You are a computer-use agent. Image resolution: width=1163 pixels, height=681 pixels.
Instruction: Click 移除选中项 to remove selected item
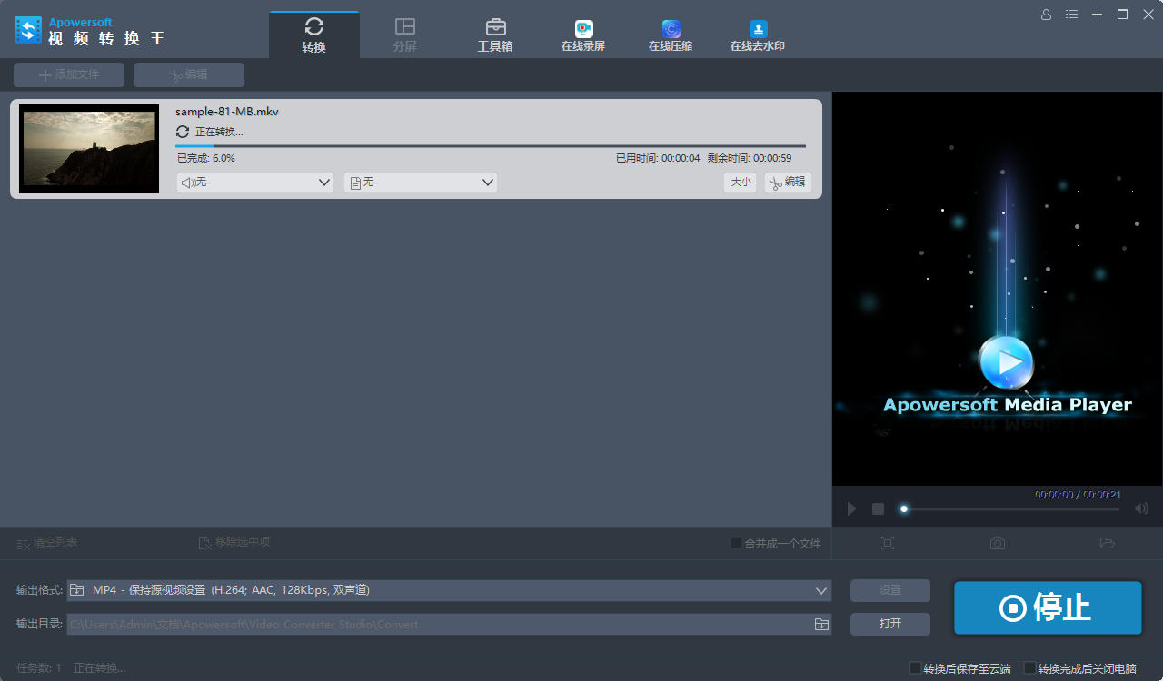coord(234,543)
